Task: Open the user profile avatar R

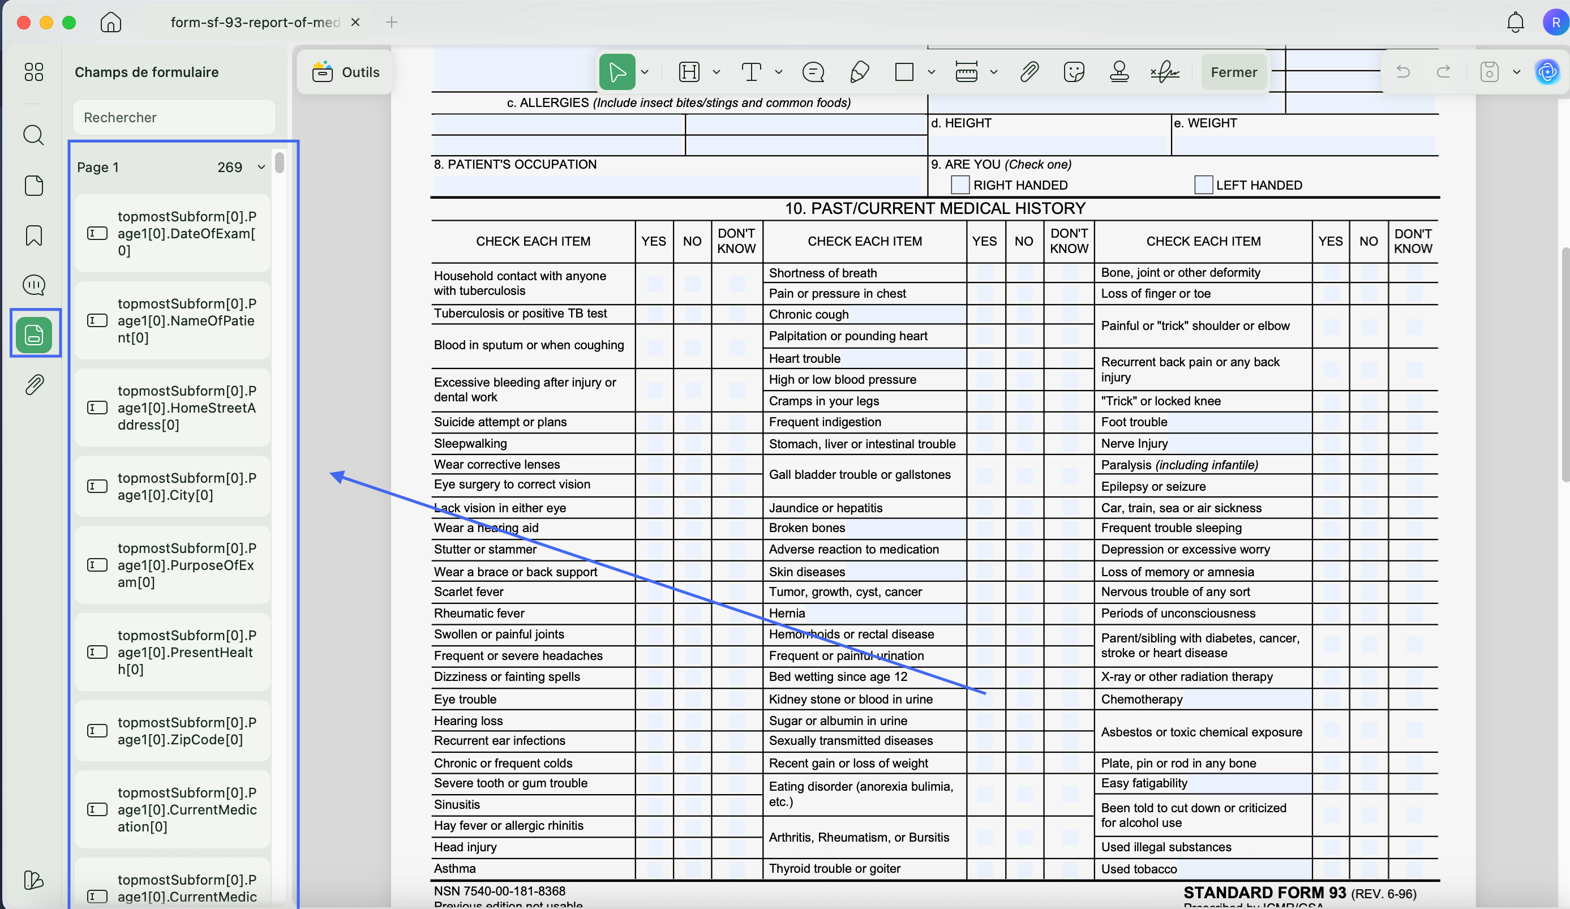Action: (1555, 23)
